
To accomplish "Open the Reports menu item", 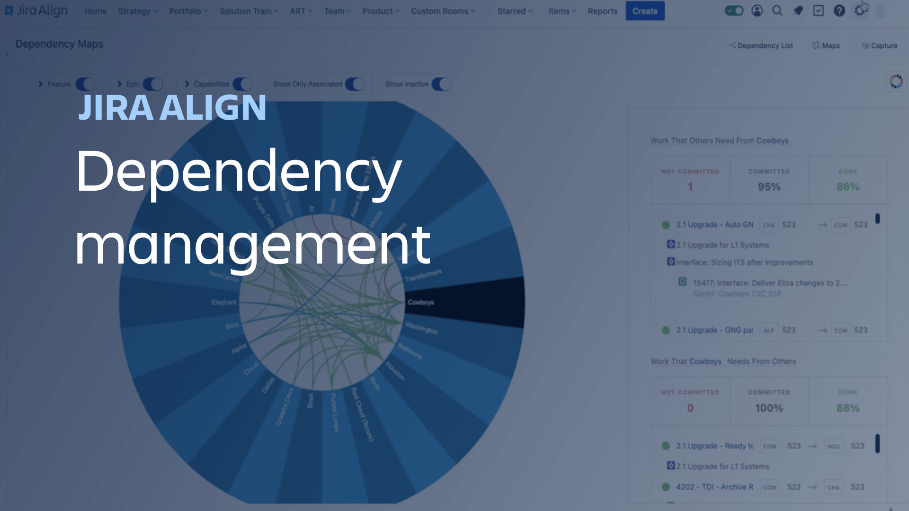I will (x=602, y=11).
